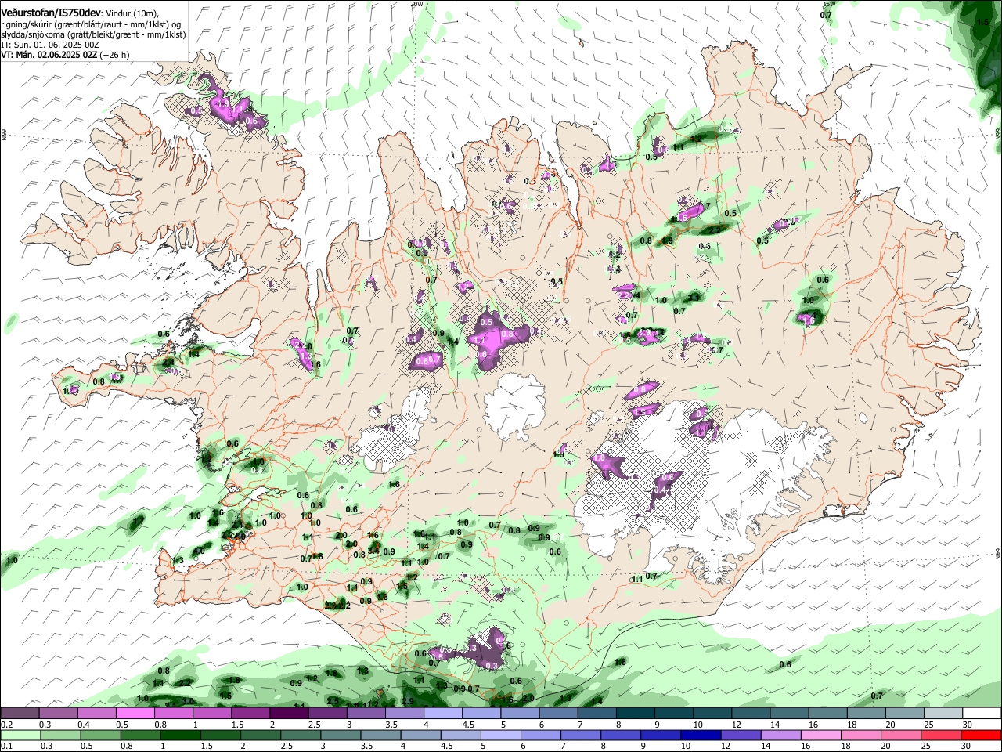The image size is (1002, 752).
Task: Click the Veðurstofan/IS750dev title text
Action: pyautogui.click(x=51, y=13)
